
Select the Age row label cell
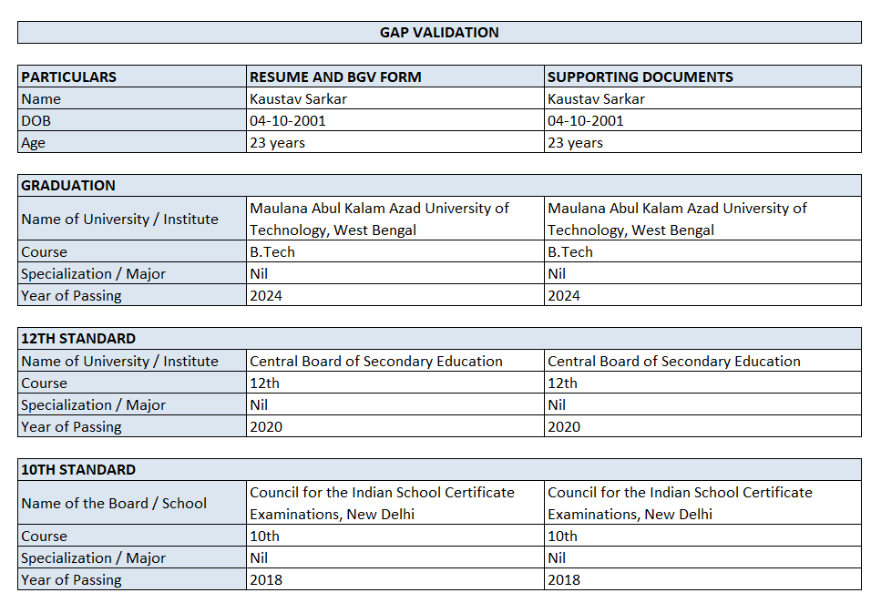click(x=34, y=143)
